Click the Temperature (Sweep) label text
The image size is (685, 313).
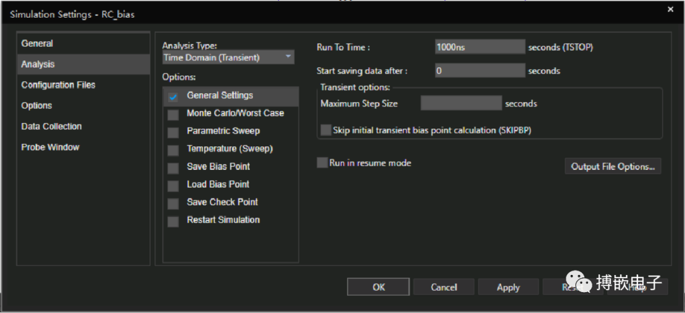(x=230, y=149)
